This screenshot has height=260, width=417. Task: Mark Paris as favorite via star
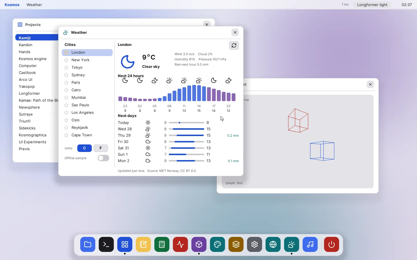pos(66,83)
